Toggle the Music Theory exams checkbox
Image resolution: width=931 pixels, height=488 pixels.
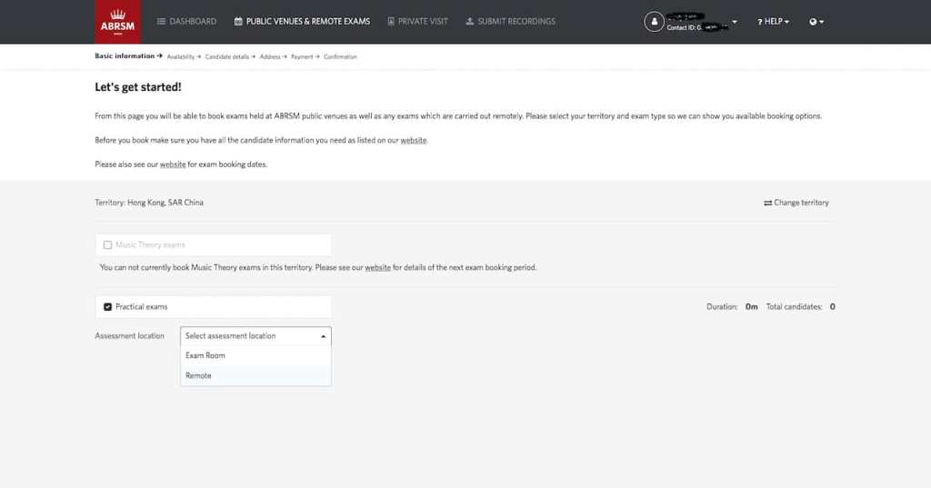pyautogui.click(x=107, y=244)
